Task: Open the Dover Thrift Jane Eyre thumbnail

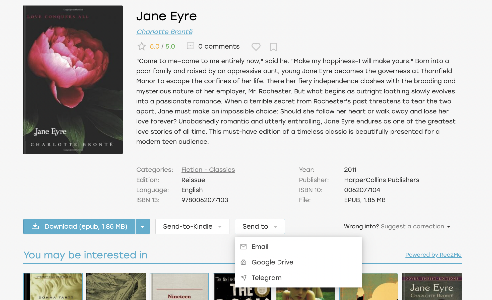Action: [x=432, y=286]
